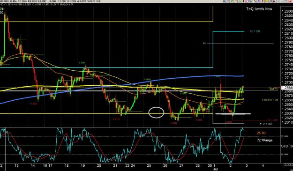Click date axis label 19
The width and height of the screenshot is (293, 171).
(x=83, y=165)
